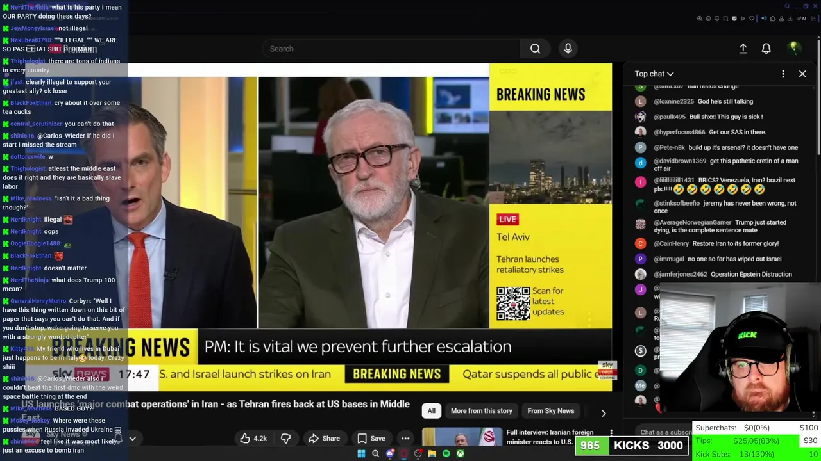Click chat message from @Pete-n8k
Viewport: 821px width, 461px height.
pyautogui.click(x=743, y=148)
